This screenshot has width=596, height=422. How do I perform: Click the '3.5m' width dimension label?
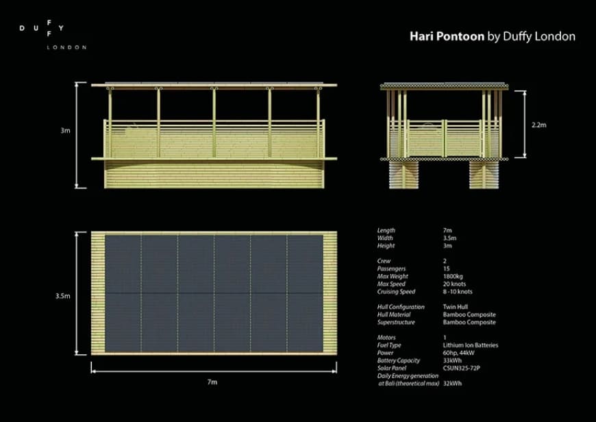click(63, 296)
